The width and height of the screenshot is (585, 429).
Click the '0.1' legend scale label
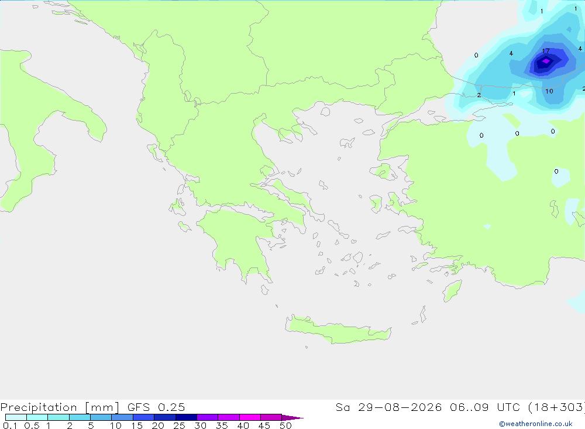tap(10, 425)
